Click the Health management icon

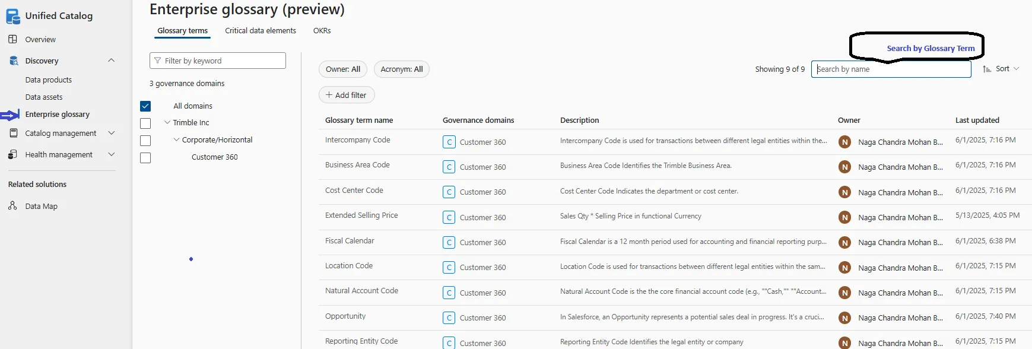click(x=12, y=154)
